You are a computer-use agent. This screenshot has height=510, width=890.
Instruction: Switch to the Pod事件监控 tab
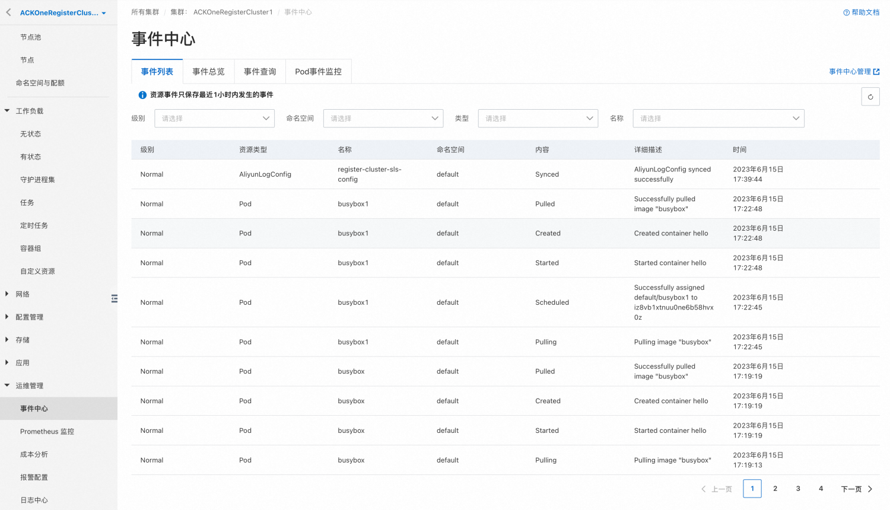tap(318, 72)
